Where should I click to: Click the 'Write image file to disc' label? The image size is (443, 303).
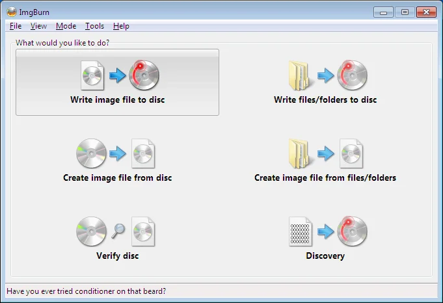click(x=117, y=100)
